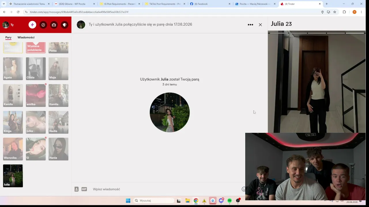Activate the Tinder Boost lightning icon
Image resolution: width=369 pixels, height=207 pixels.
[x=32, y=25]
